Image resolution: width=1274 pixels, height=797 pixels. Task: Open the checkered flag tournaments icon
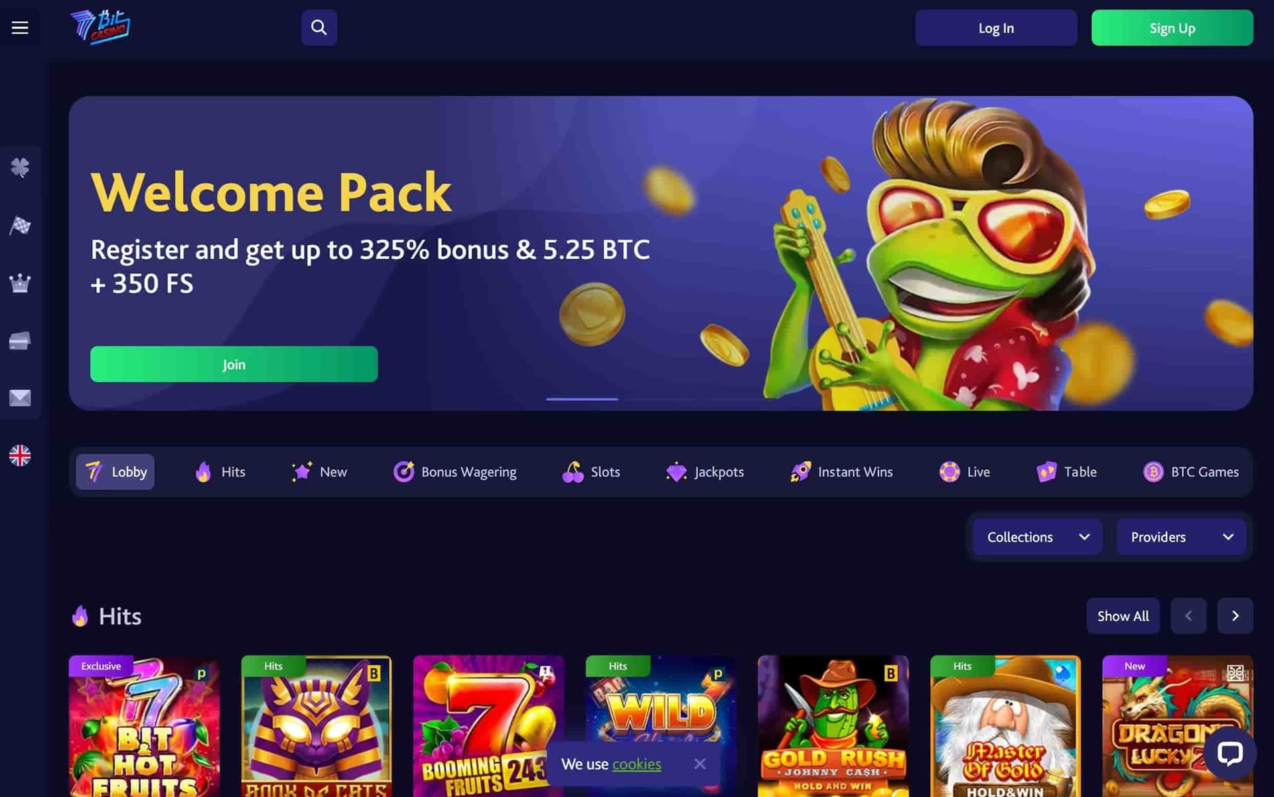(20, 226)
